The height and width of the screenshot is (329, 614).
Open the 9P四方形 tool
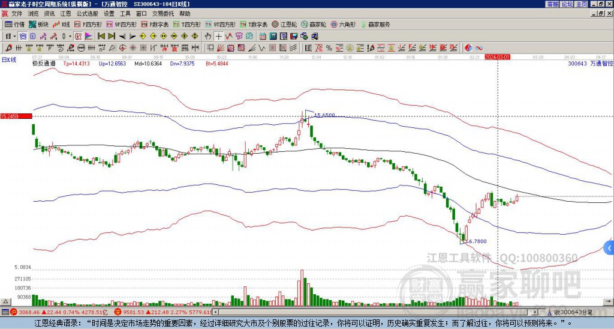tap(121, 24)
